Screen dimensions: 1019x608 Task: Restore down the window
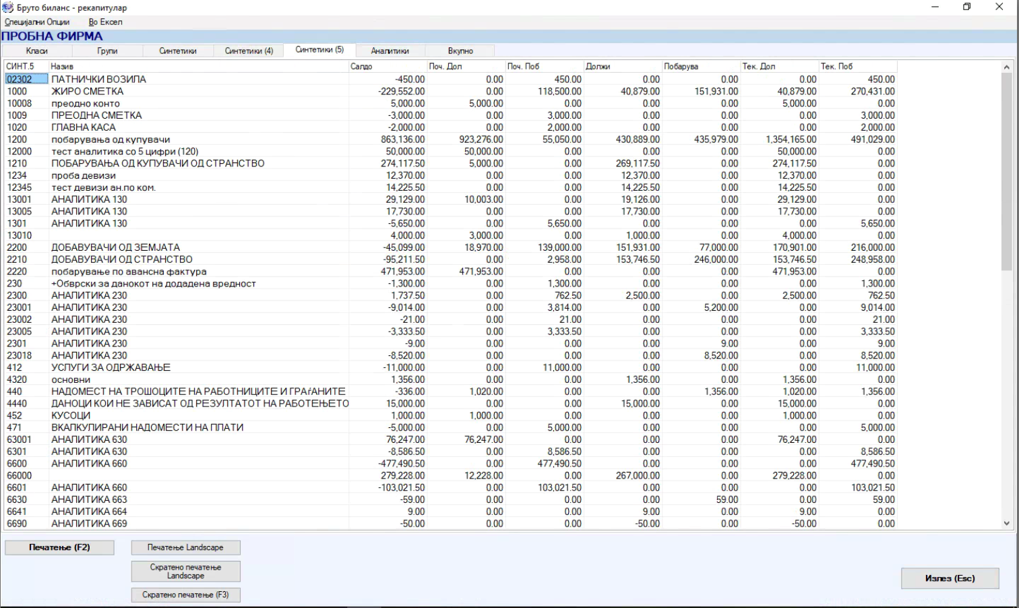[967, 7]
